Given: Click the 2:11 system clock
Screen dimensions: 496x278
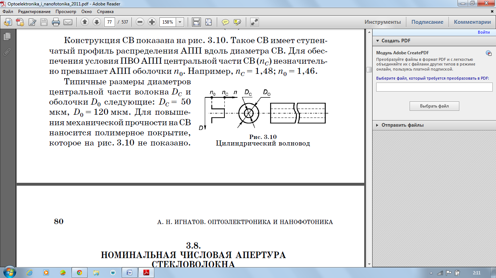Looking at the screenshot, I should 476,273.
